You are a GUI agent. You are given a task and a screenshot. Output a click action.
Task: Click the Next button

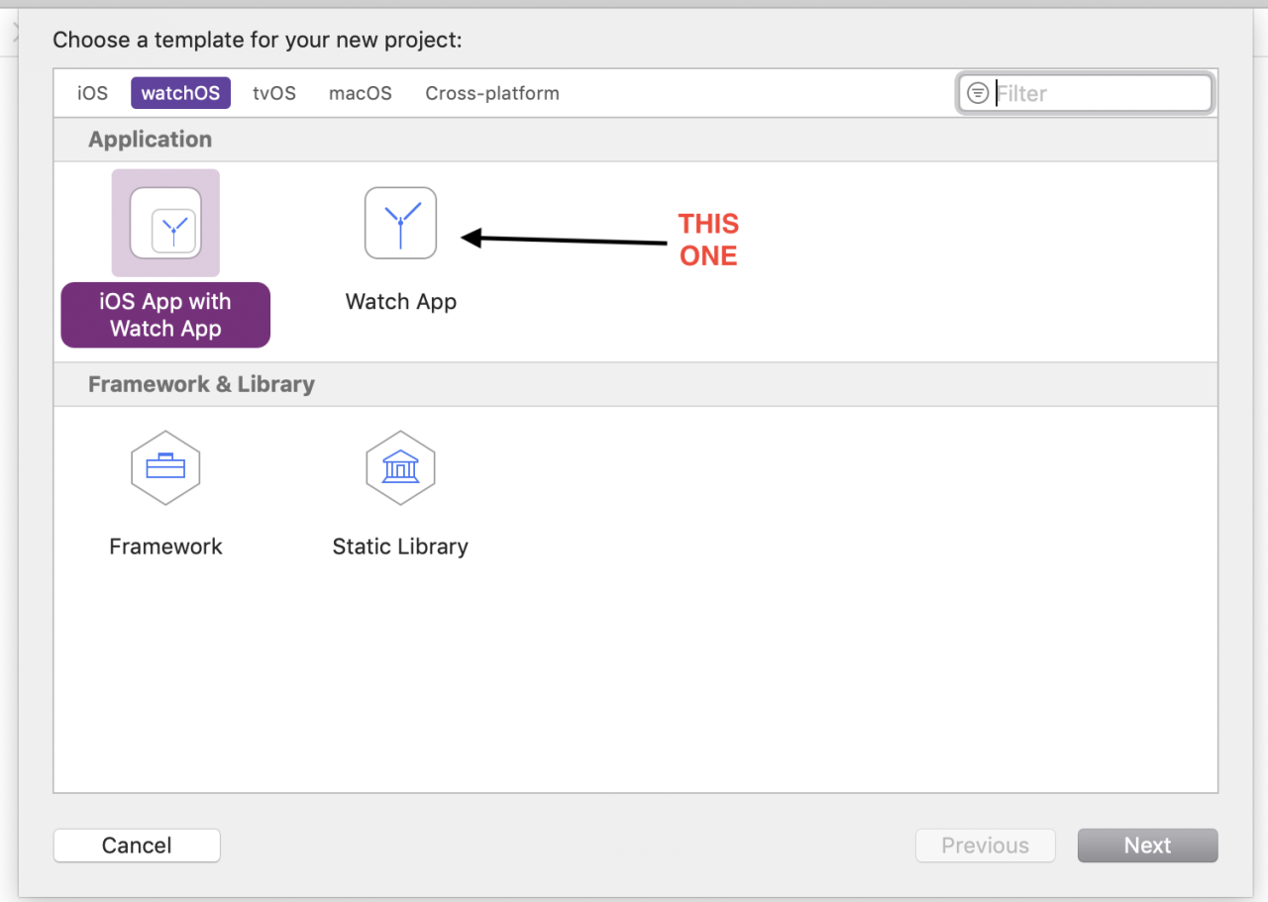(1147, 846)
